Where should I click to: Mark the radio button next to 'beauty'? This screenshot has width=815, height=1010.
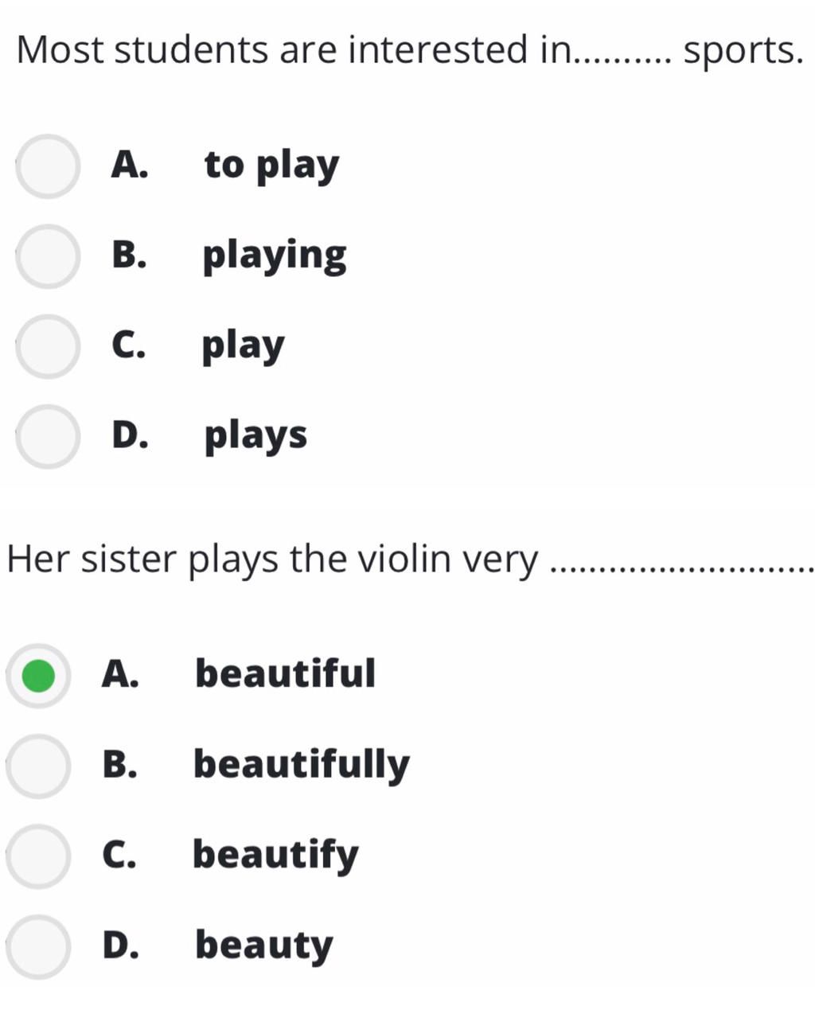tap(38, 946)
